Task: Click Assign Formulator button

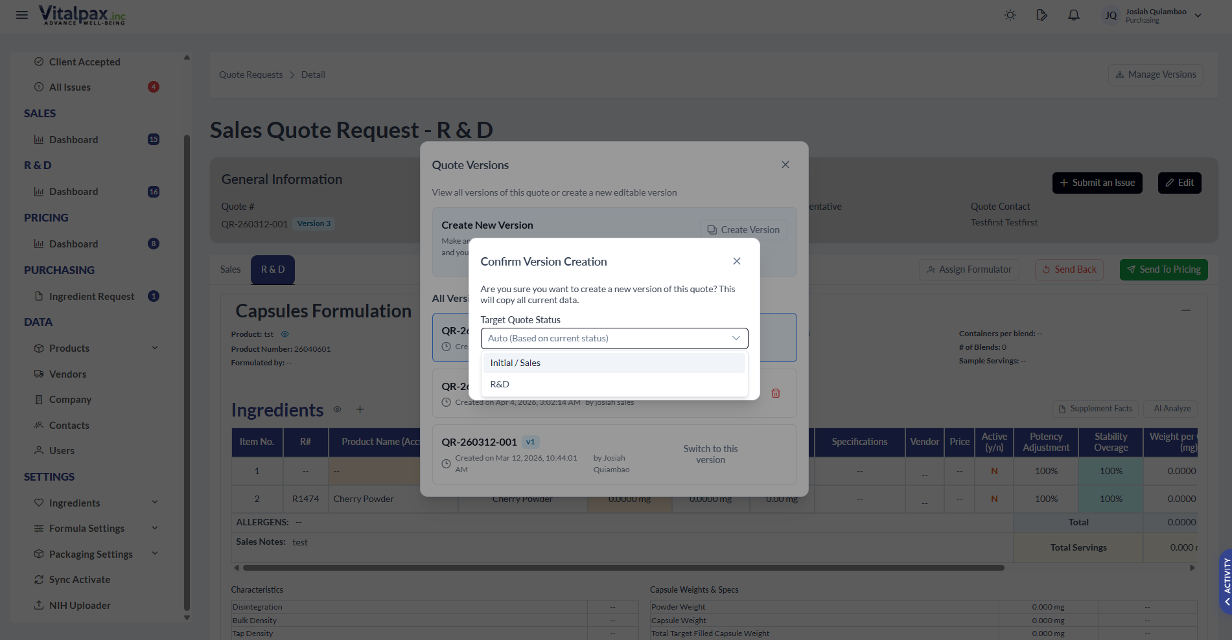Action: pos(969,269)
